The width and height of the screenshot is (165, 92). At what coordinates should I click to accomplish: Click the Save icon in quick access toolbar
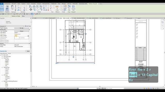pos(3,14)
